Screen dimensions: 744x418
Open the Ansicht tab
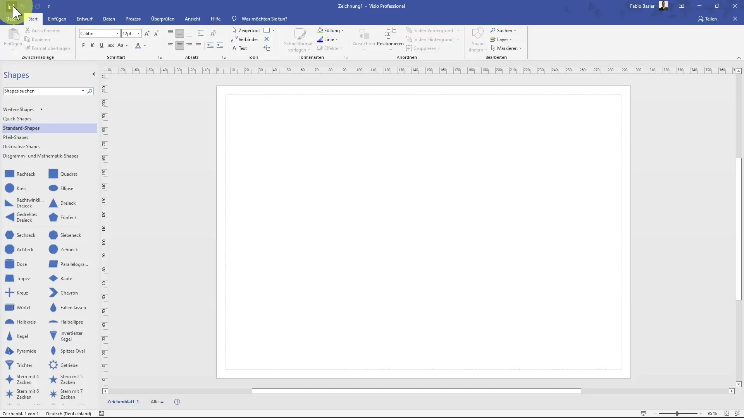coord(193,19)
